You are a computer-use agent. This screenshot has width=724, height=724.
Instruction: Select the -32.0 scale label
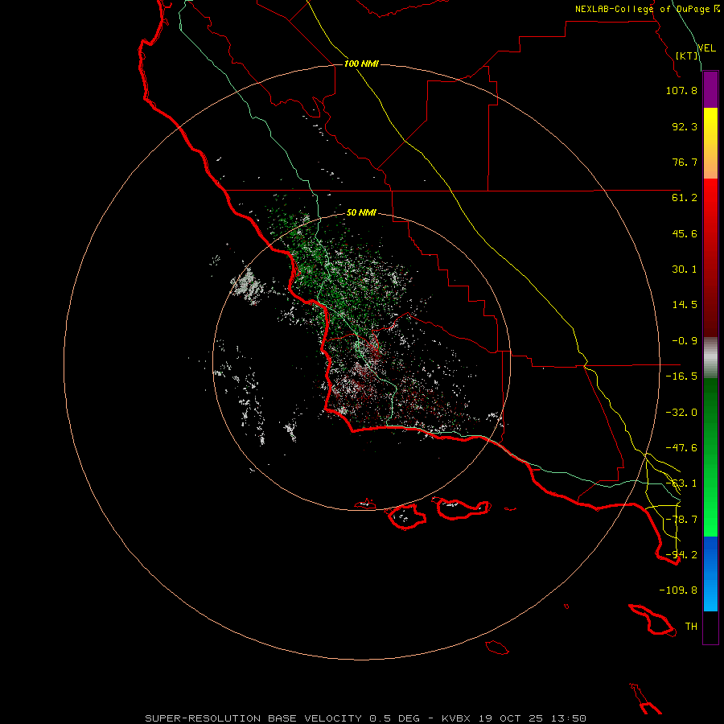pos(681,413)
